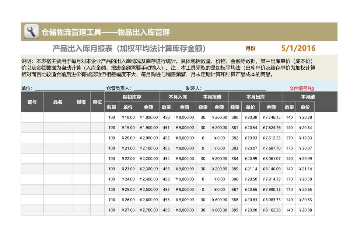
Task: Click the wrench icon in the title banner
Action: click(x=31, y=32)
